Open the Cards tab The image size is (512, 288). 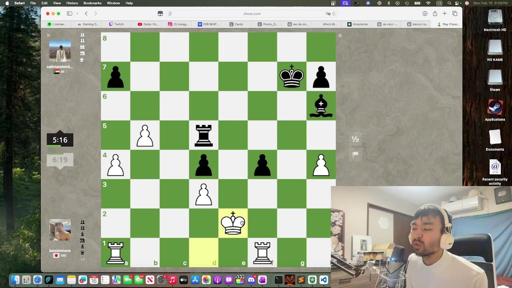(236, 24)
